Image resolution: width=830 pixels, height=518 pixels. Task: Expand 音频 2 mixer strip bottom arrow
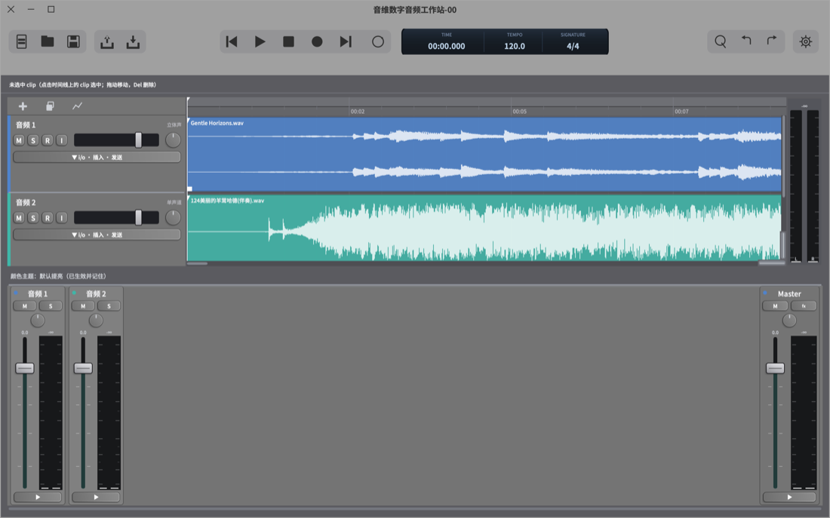click(x=96, y=497)
